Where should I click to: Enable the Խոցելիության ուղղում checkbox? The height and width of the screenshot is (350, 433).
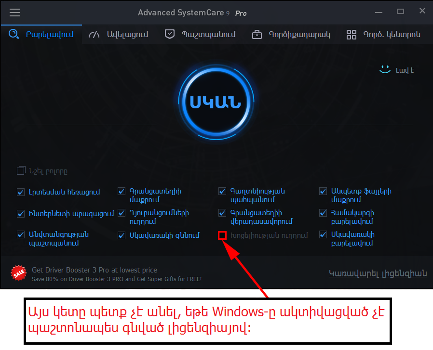tap(222, 235)
